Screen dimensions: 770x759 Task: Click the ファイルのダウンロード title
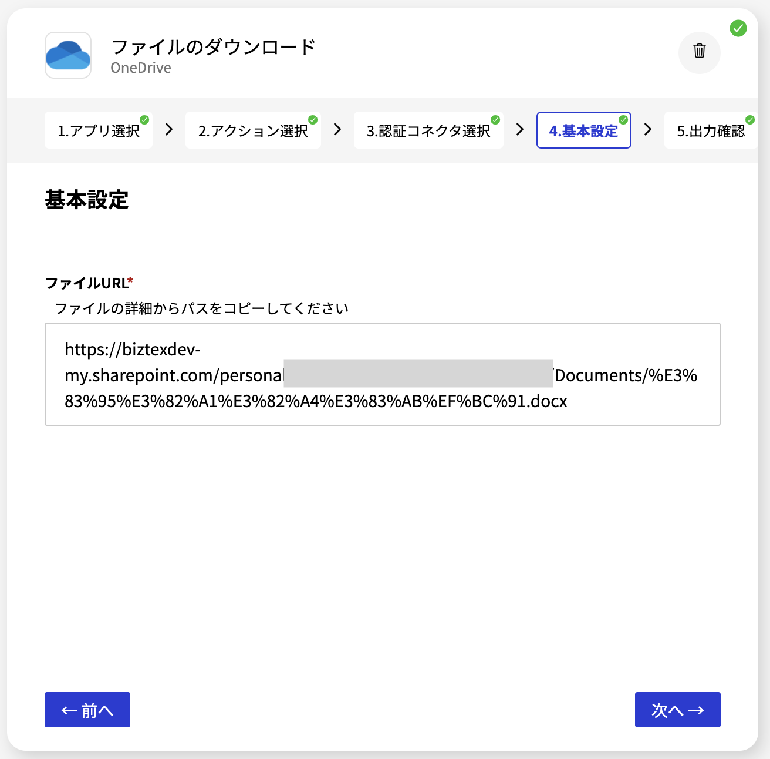tap(214, 47)
